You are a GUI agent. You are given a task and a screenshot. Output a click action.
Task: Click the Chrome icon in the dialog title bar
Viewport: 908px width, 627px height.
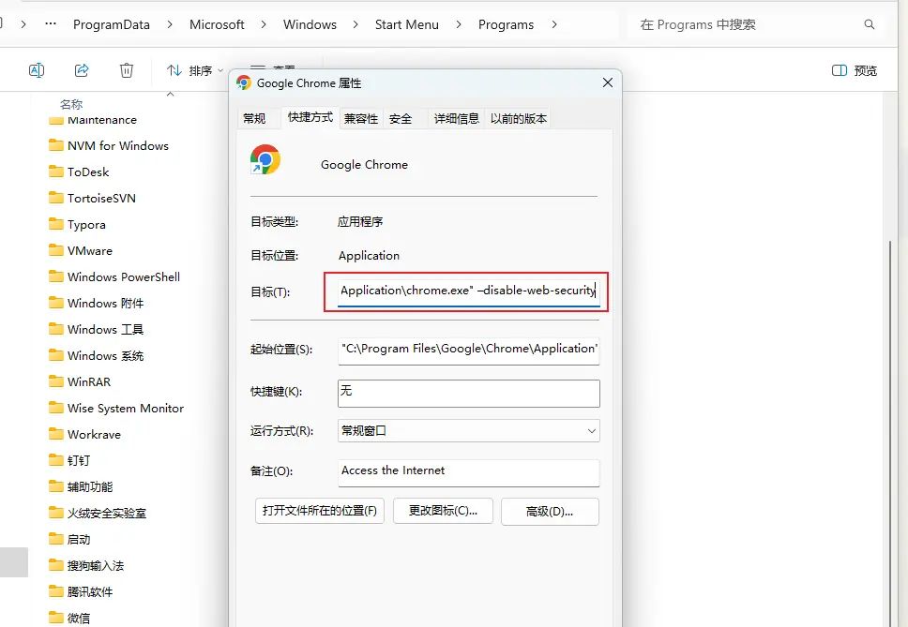[244, 82]
